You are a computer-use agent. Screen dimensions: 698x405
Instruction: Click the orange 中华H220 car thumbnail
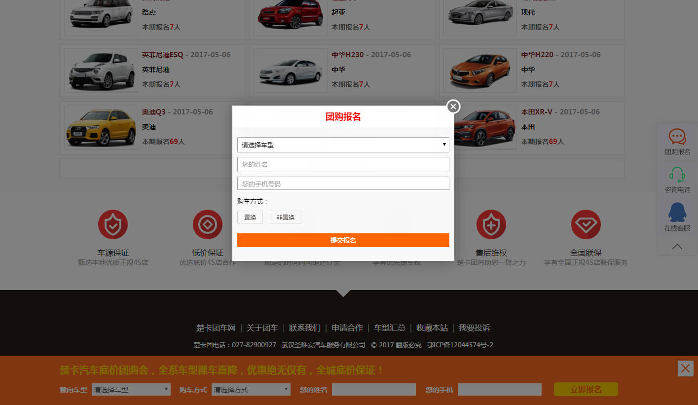click(480, 71)
